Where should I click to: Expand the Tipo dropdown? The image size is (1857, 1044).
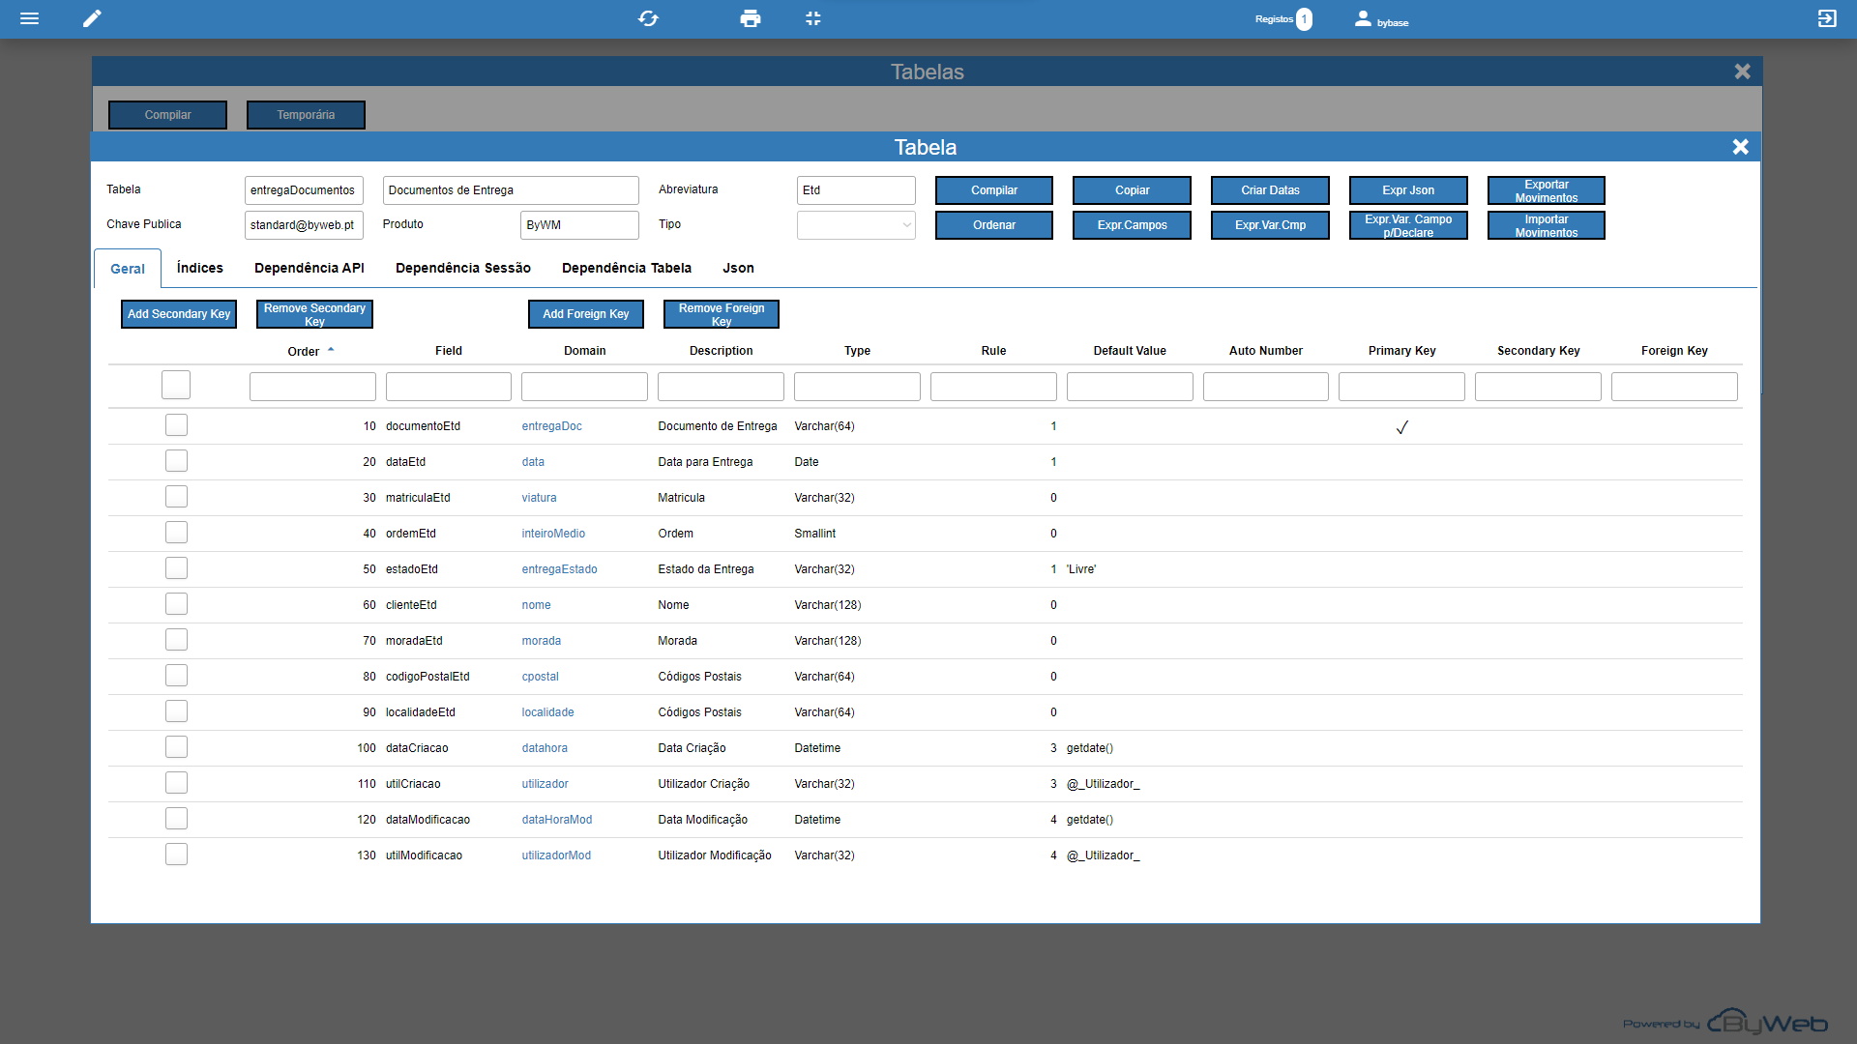pos(856,225)
